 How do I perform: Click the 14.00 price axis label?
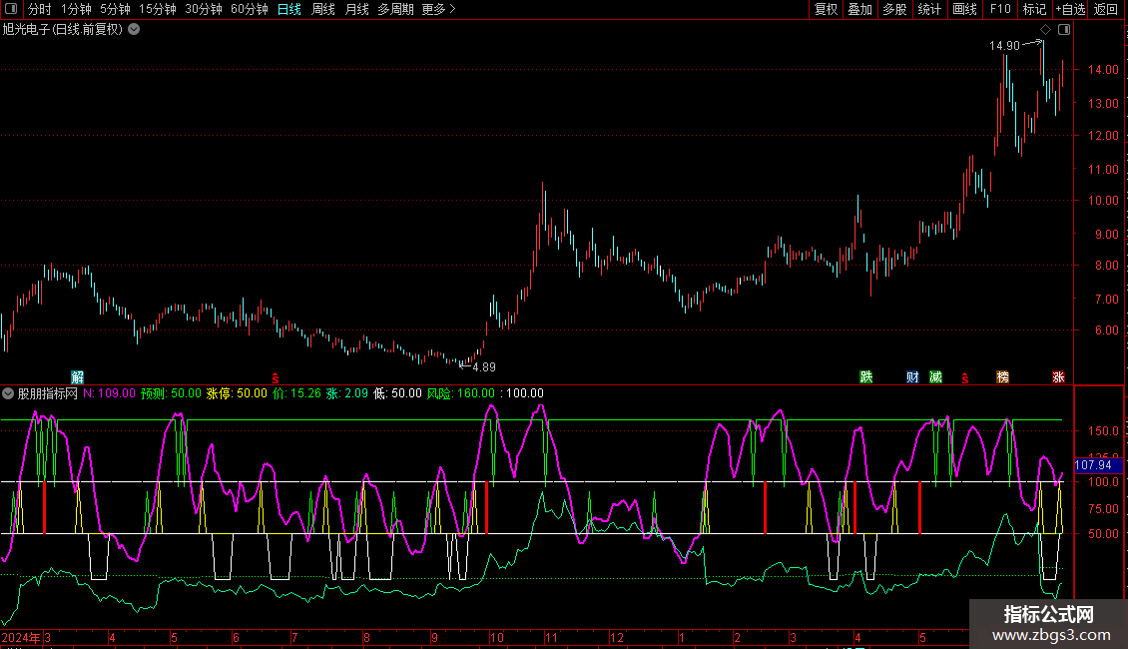click(1103, 70)
